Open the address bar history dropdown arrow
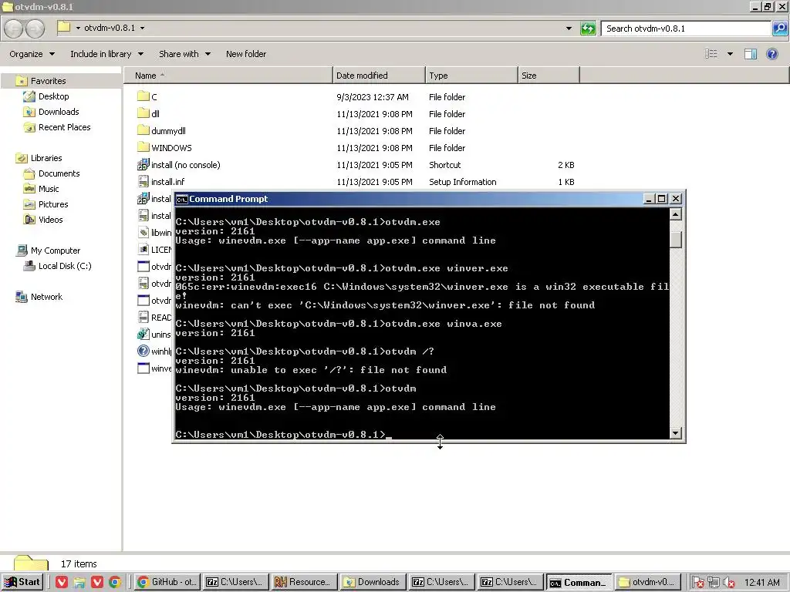 pos(569,29)
